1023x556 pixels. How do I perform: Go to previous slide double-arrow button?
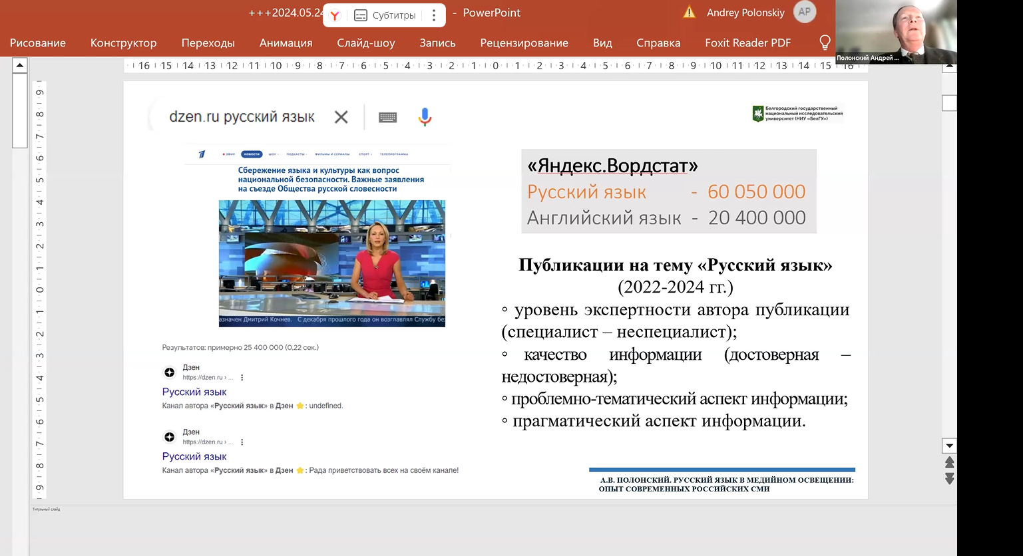950,462
